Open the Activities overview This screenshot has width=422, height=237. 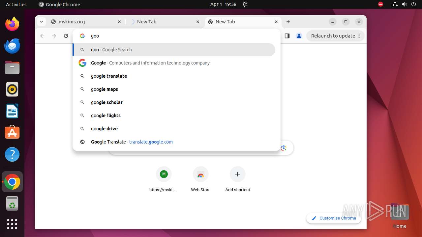pos(16,4)
